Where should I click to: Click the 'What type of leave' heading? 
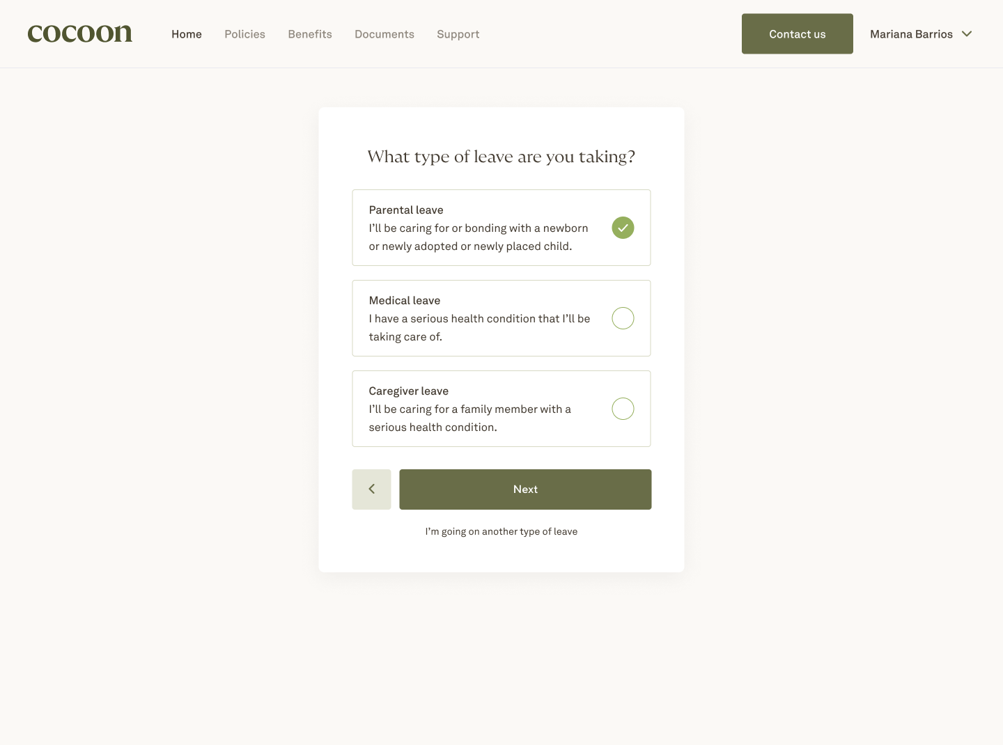coord(501,157)
